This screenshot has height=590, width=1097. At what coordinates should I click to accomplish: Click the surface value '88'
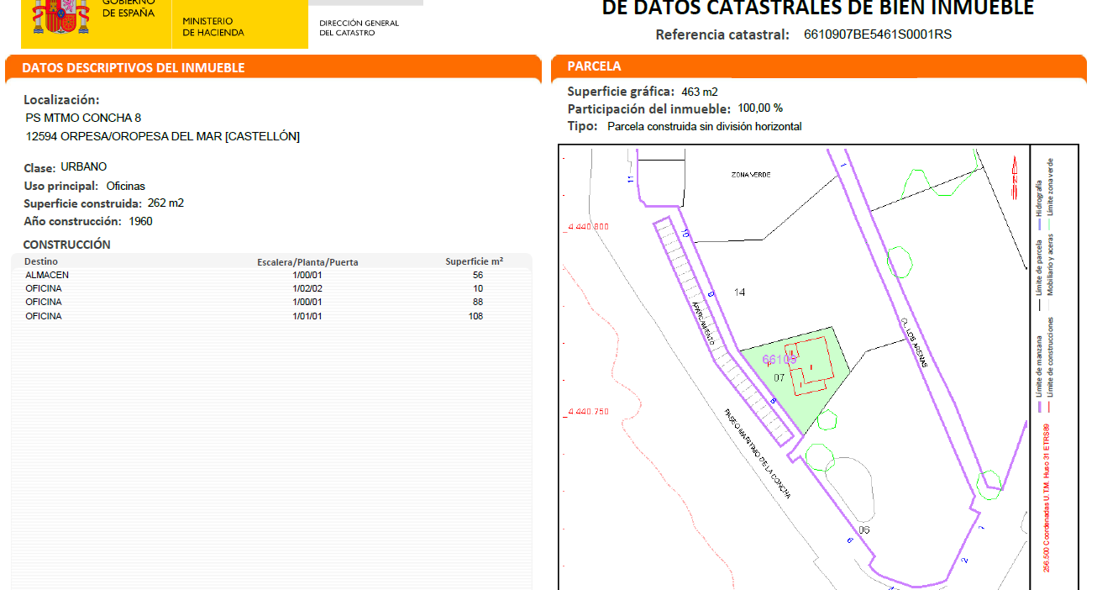click(x=478, y=302)
